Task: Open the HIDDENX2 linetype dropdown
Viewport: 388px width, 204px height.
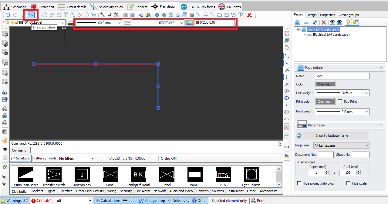Action: tap(182, 23)
